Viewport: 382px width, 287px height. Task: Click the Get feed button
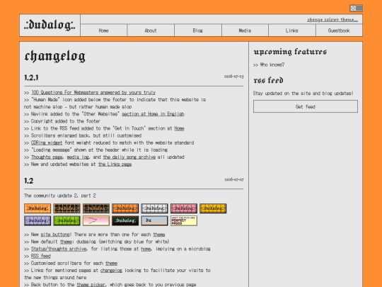306,106
